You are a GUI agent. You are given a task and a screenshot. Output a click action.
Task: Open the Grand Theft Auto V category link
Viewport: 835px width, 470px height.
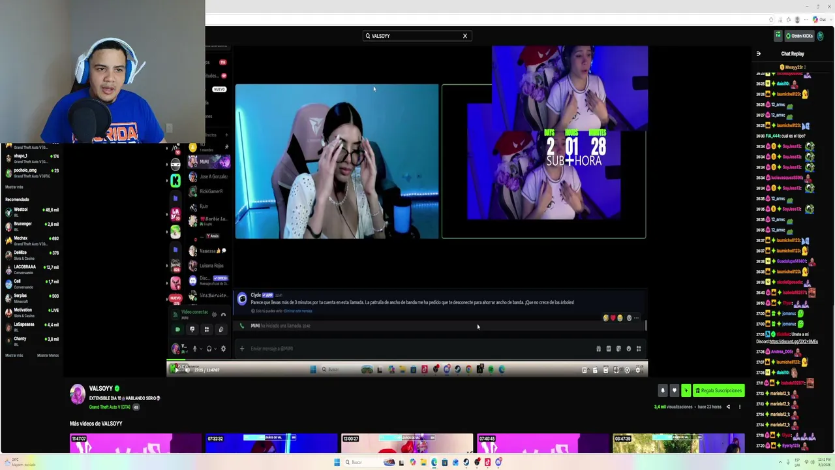[110, 407]
